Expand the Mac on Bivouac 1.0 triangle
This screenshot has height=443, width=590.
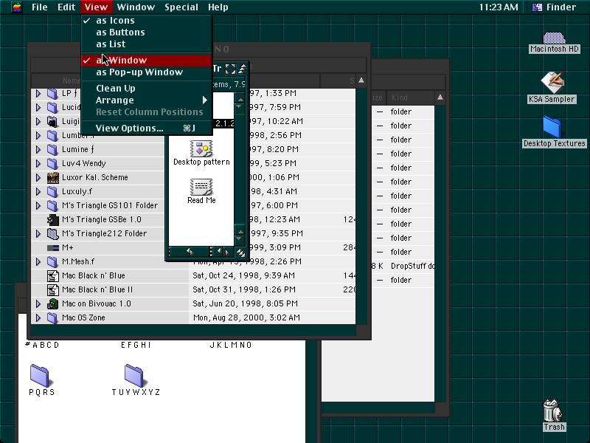[38, 303]
